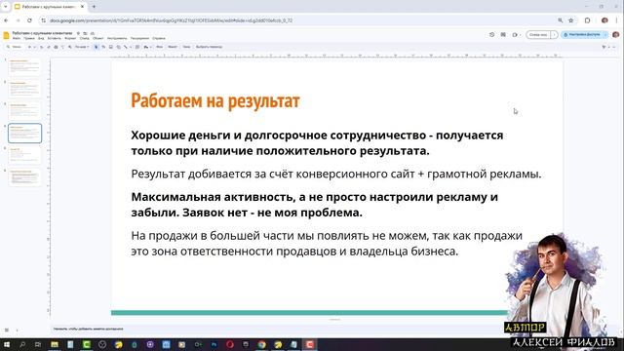Open the Windows Start menu

[x=7, y=344]
